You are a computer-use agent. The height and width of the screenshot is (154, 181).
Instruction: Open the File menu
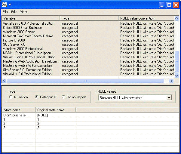[5, 12]
